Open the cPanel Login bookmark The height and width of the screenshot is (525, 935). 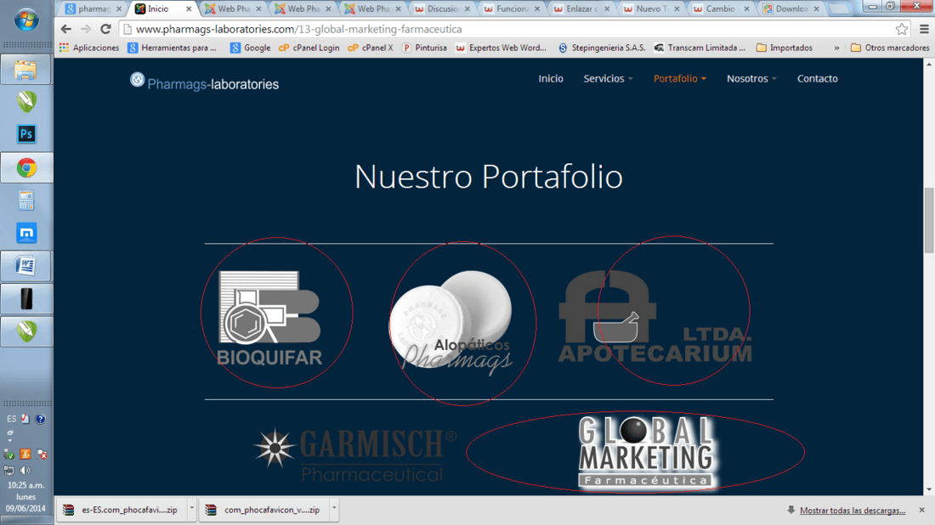[x=309, y=48]
